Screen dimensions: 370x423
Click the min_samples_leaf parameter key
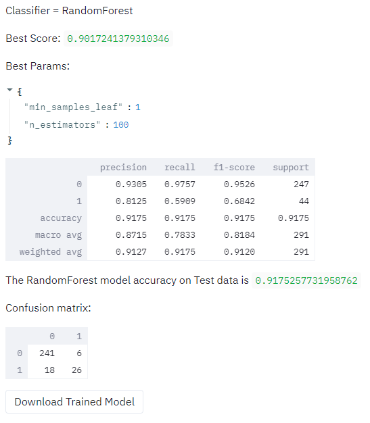(73, 107)
